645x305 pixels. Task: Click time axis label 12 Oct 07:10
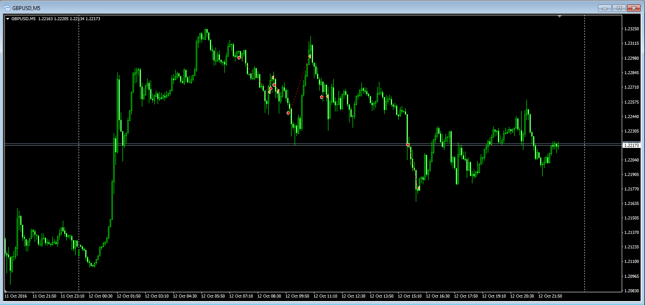pyautogui.click(x=241, y=296)
